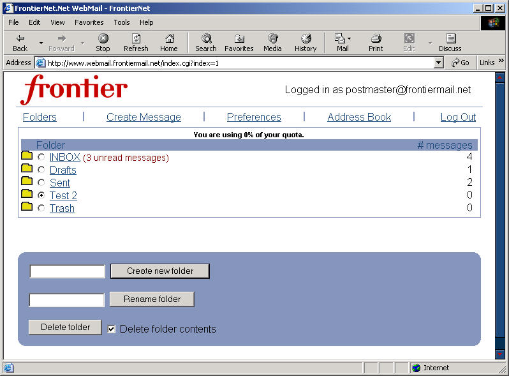The image size is (509, 376).
Task: Select the Trash radio button
Action: 41,207
